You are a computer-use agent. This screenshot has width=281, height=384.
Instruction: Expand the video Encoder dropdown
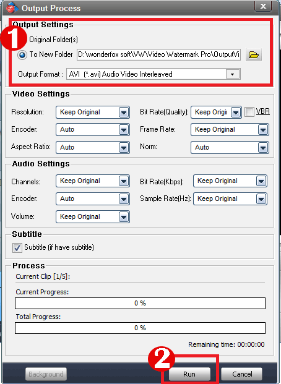coord(93,130)
